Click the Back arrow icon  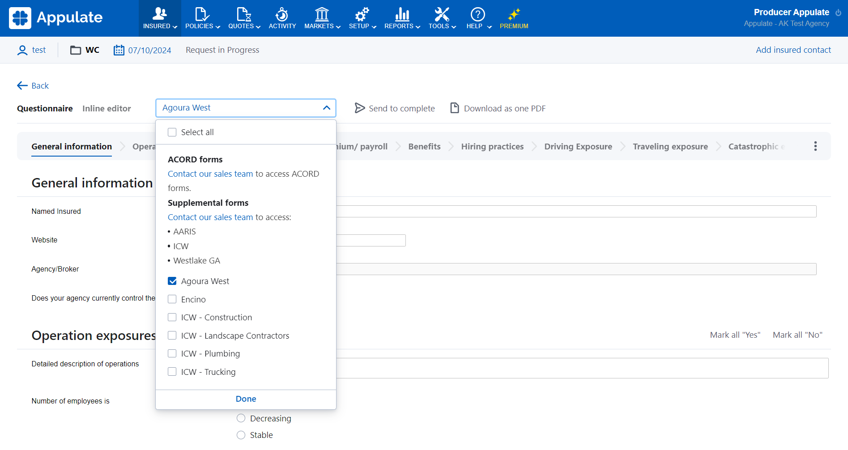click(22, 85)
